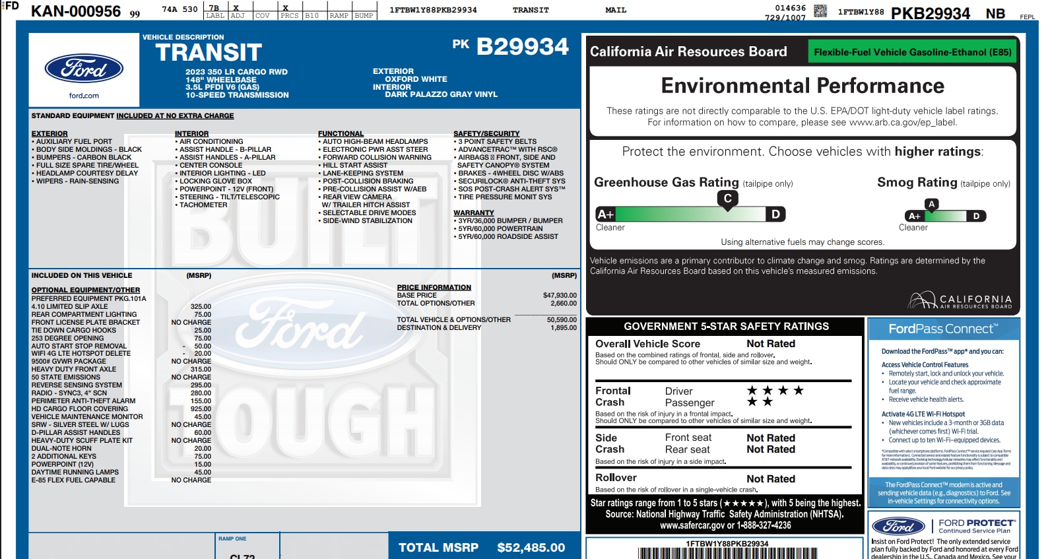This screenshot has height=559, width=1048.
Task: Click the Greenhouse Gas Rating gradient bar
Action: 691,214
